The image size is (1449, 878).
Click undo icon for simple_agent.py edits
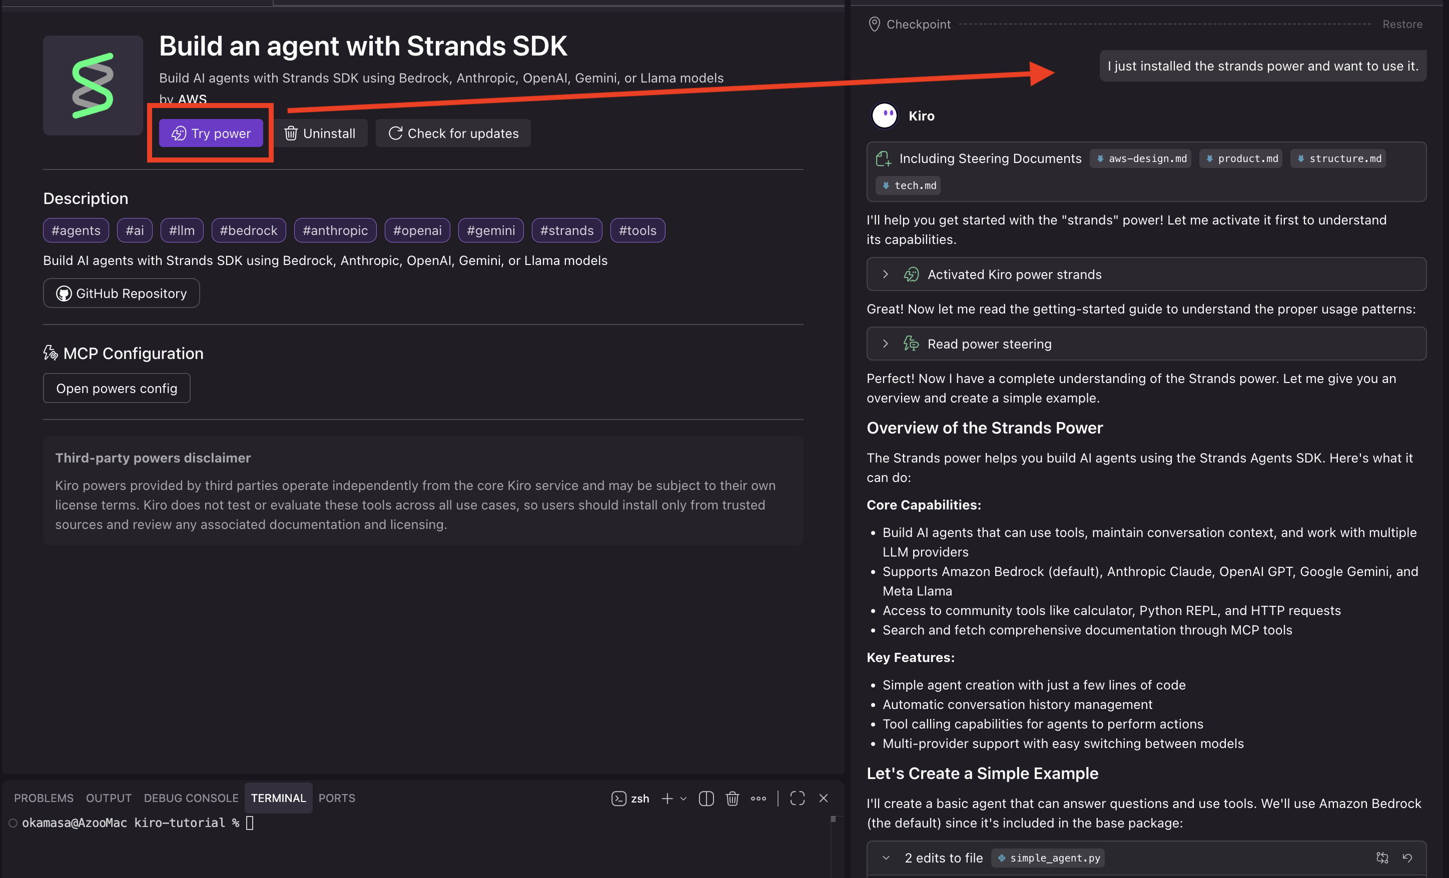[x=1407, y=858]
